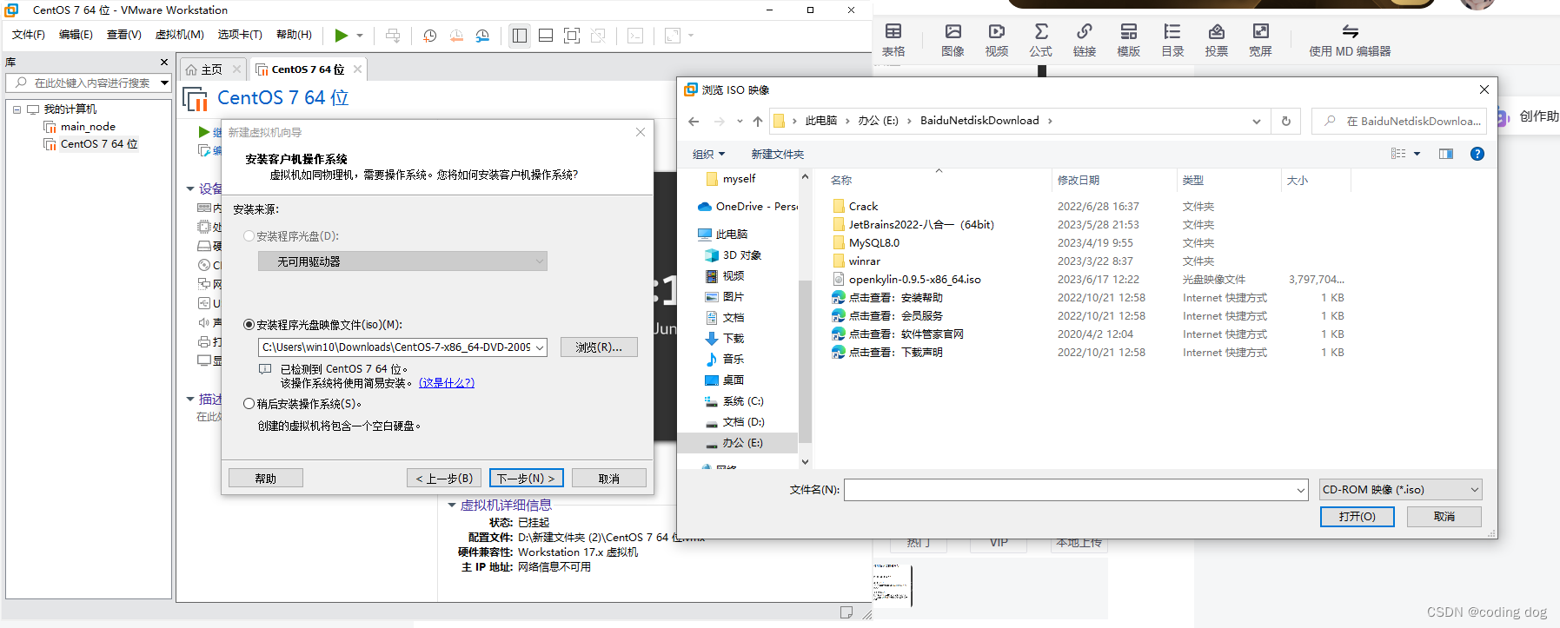Open the 组织 dropdown menu
The height and width of the screenshot is (628, 1560).
708,155
